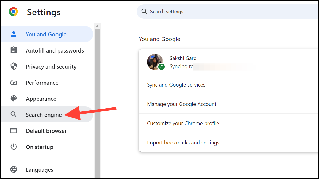Open the Languages settings
The height and width of the screenshot is (179, 319).
click(x=47, y=169)
